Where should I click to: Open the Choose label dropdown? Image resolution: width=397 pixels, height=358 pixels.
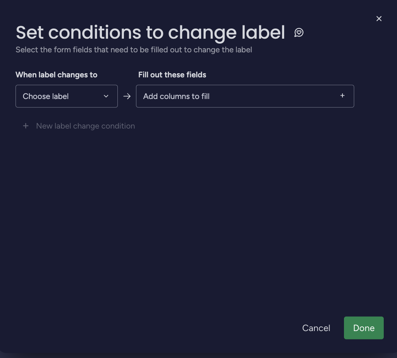pos(67,96)
